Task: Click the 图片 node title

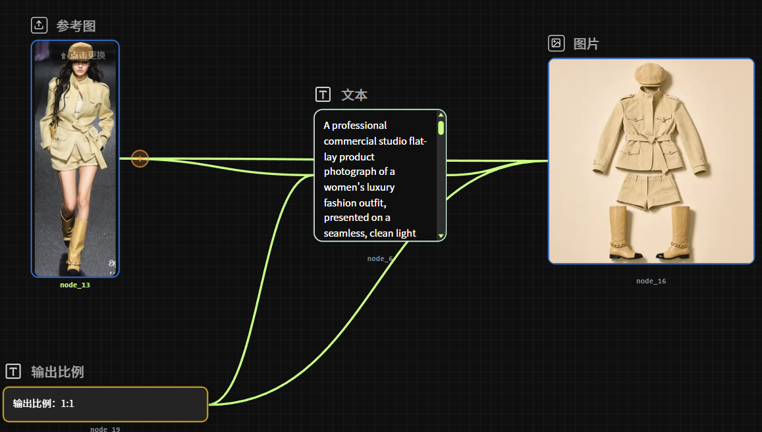Action: 586,43
